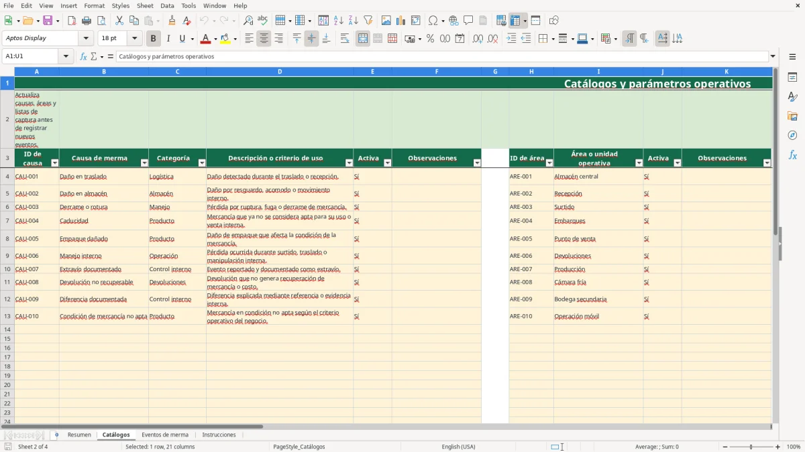805x452 pixels.
Task: Add a decimal place
Action: tap(478, 39)
